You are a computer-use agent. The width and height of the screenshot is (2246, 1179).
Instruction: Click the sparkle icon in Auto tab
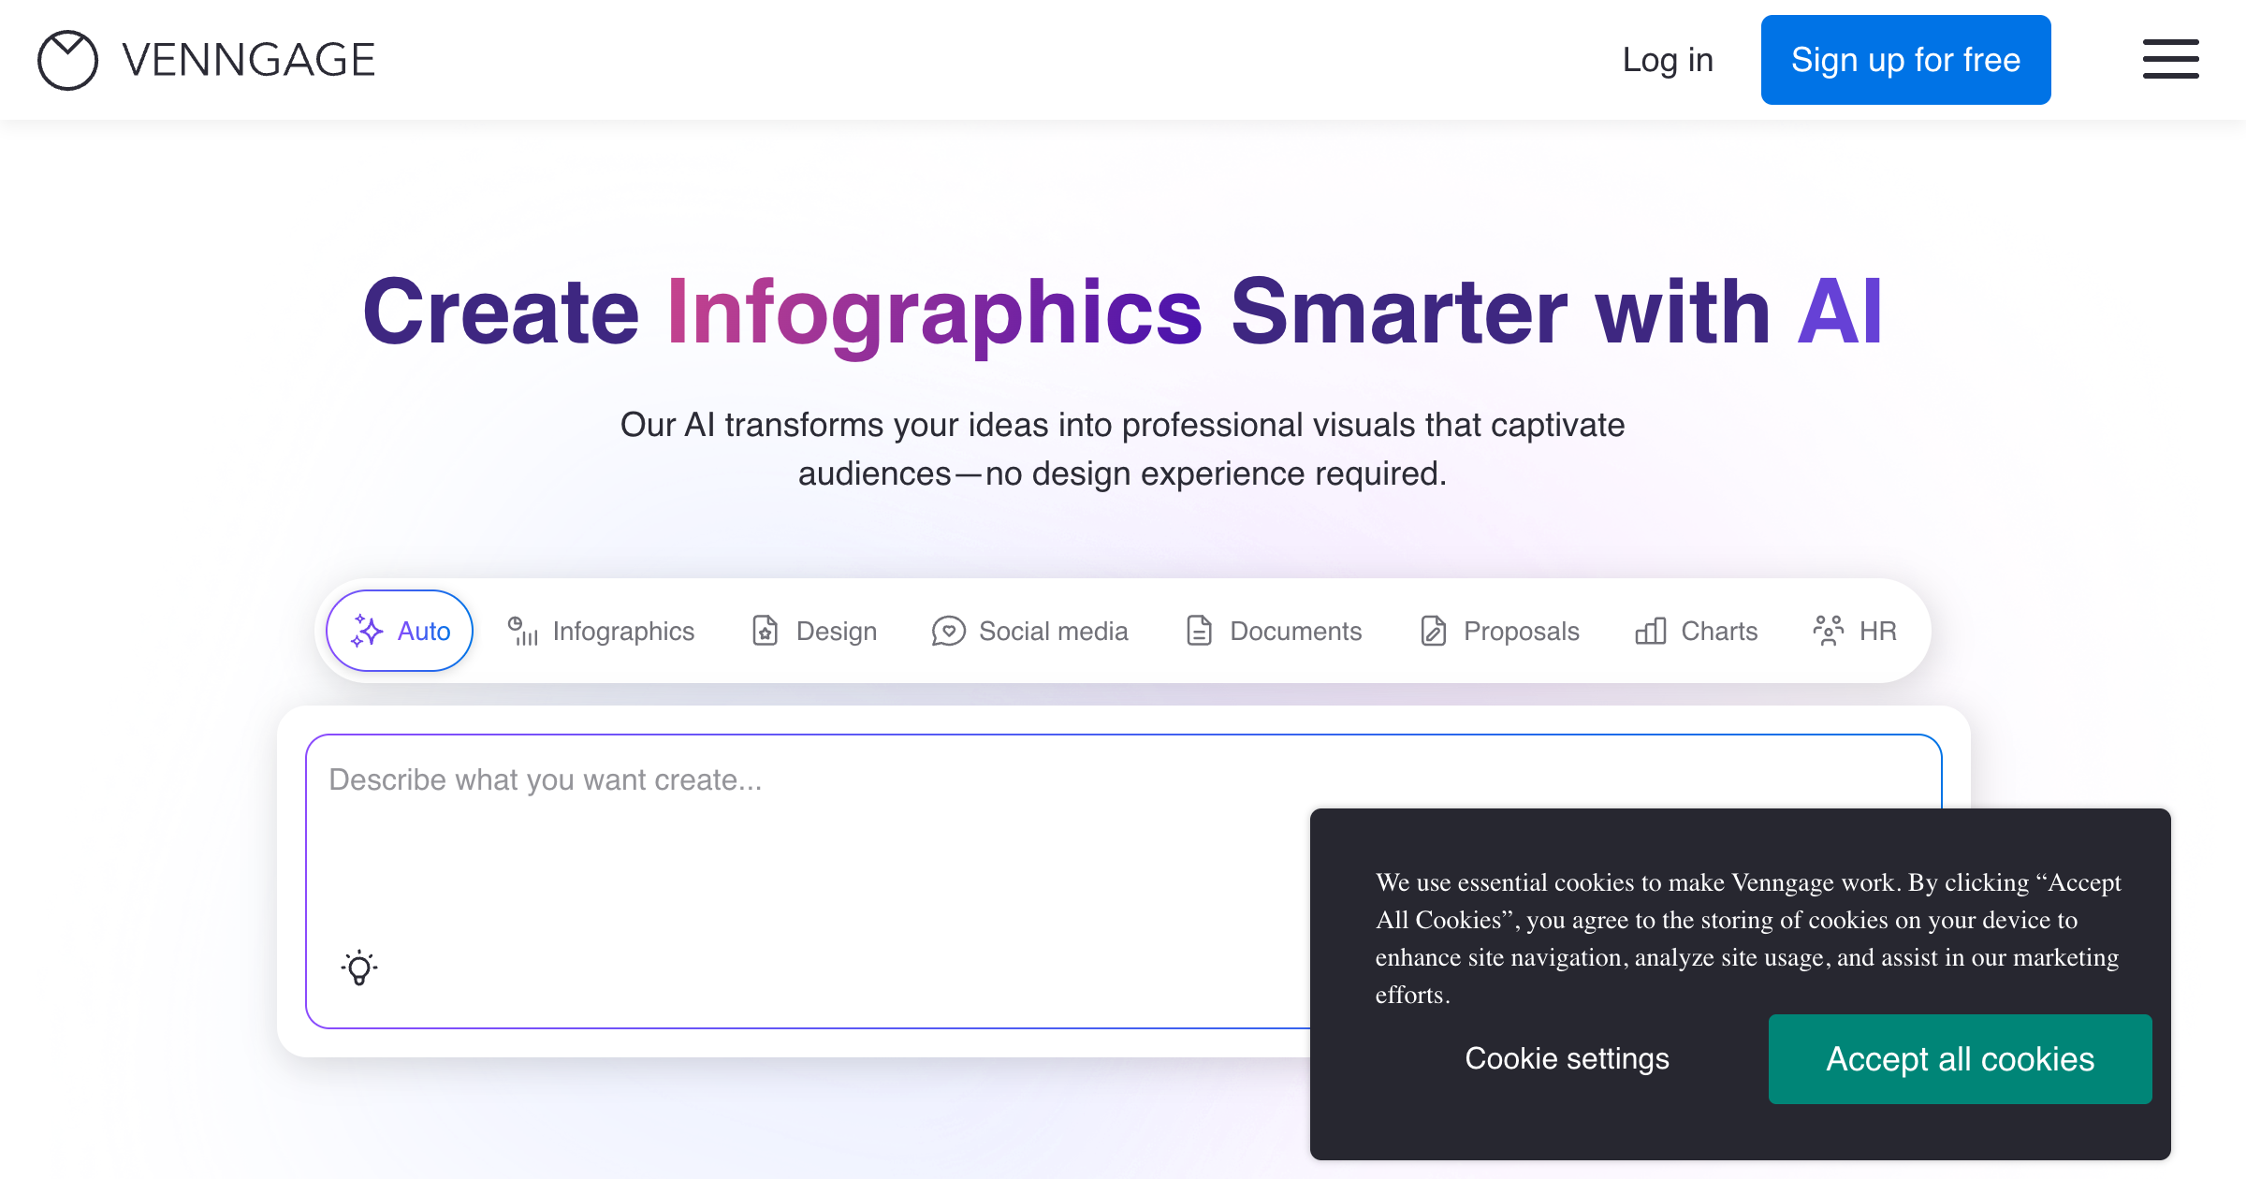click(367, 631)
